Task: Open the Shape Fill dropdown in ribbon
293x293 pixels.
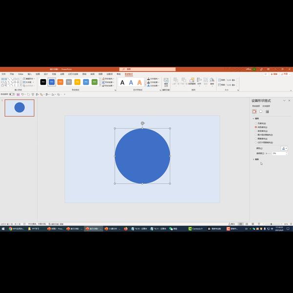Action: (108, 79)
